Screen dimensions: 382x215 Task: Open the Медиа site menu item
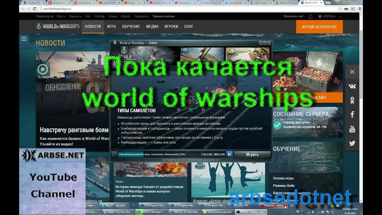point(152,27)
